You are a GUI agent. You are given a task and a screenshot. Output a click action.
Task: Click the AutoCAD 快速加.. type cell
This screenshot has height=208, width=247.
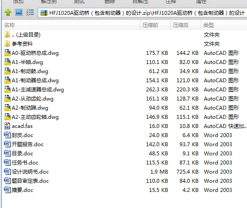click(x=225, y=126)
